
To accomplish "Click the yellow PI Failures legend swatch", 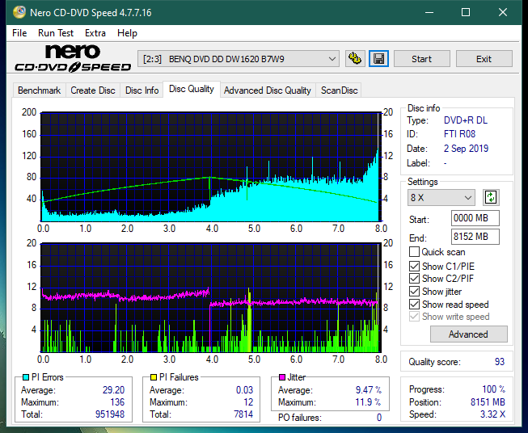I will 154,377.
